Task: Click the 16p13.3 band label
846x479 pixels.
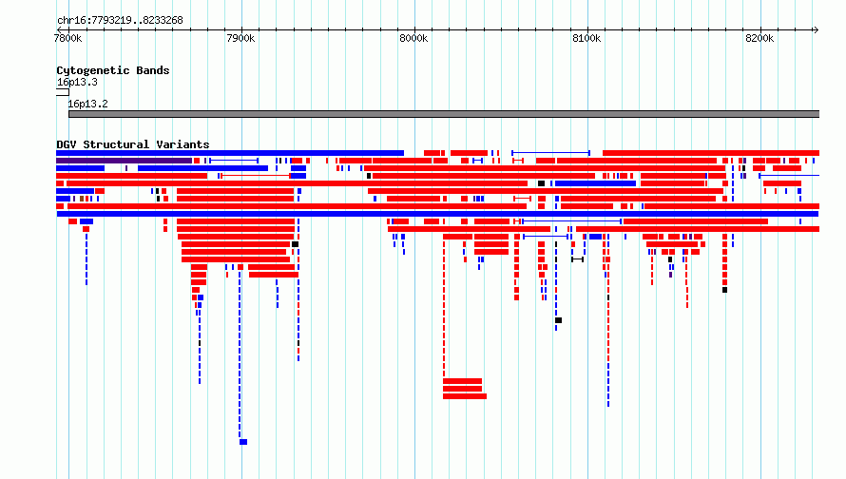Action: (x=77, y=82)
